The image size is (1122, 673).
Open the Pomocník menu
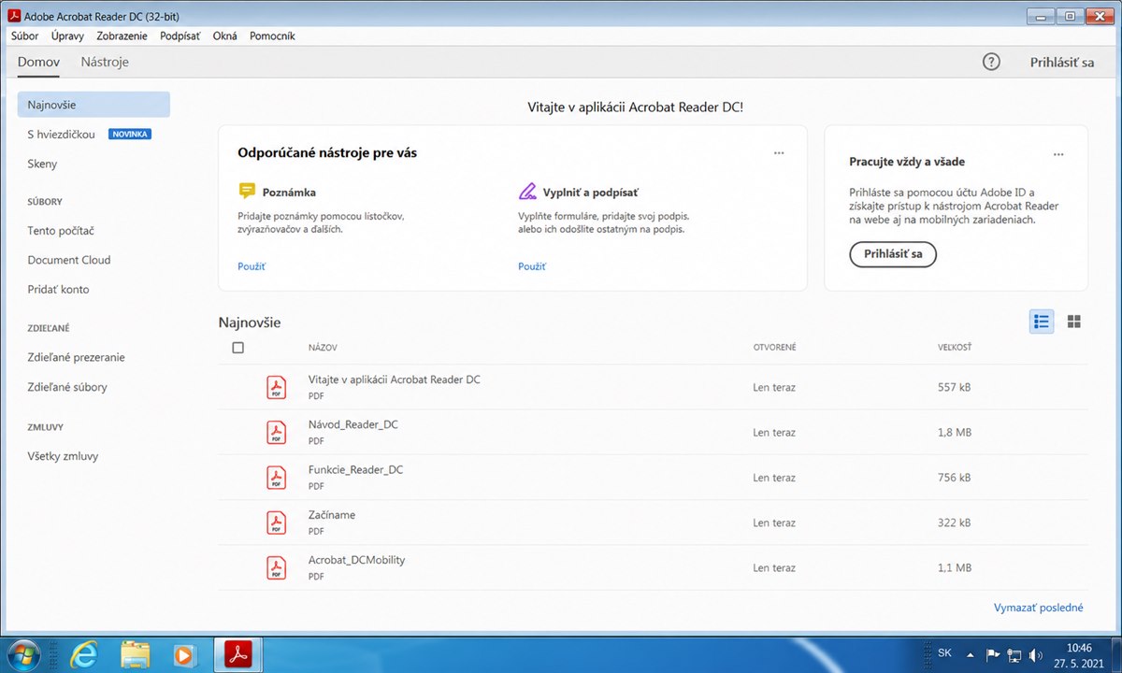[x=272, y=36]
